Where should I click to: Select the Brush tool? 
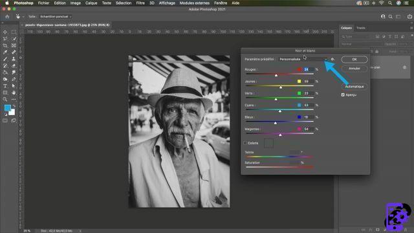(5, 59)
